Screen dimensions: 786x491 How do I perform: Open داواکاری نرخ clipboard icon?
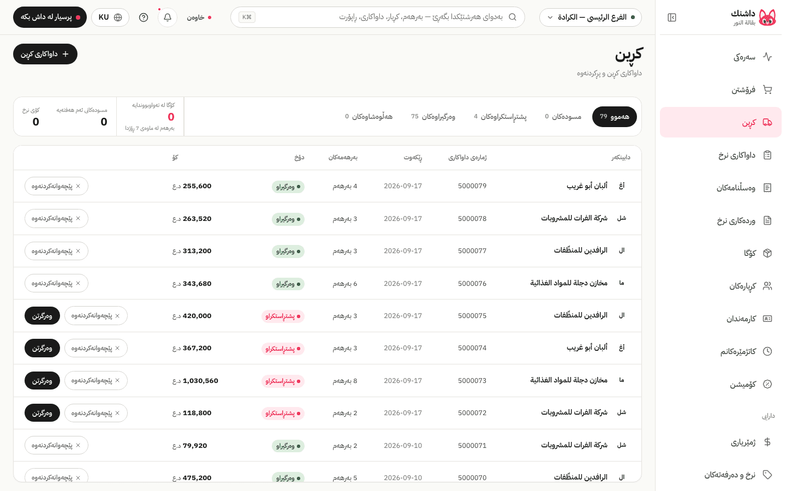coord(767,155)
